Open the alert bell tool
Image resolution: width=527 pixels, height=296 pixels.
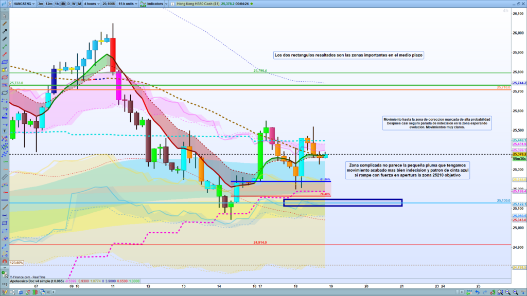(x=5, y=69)
